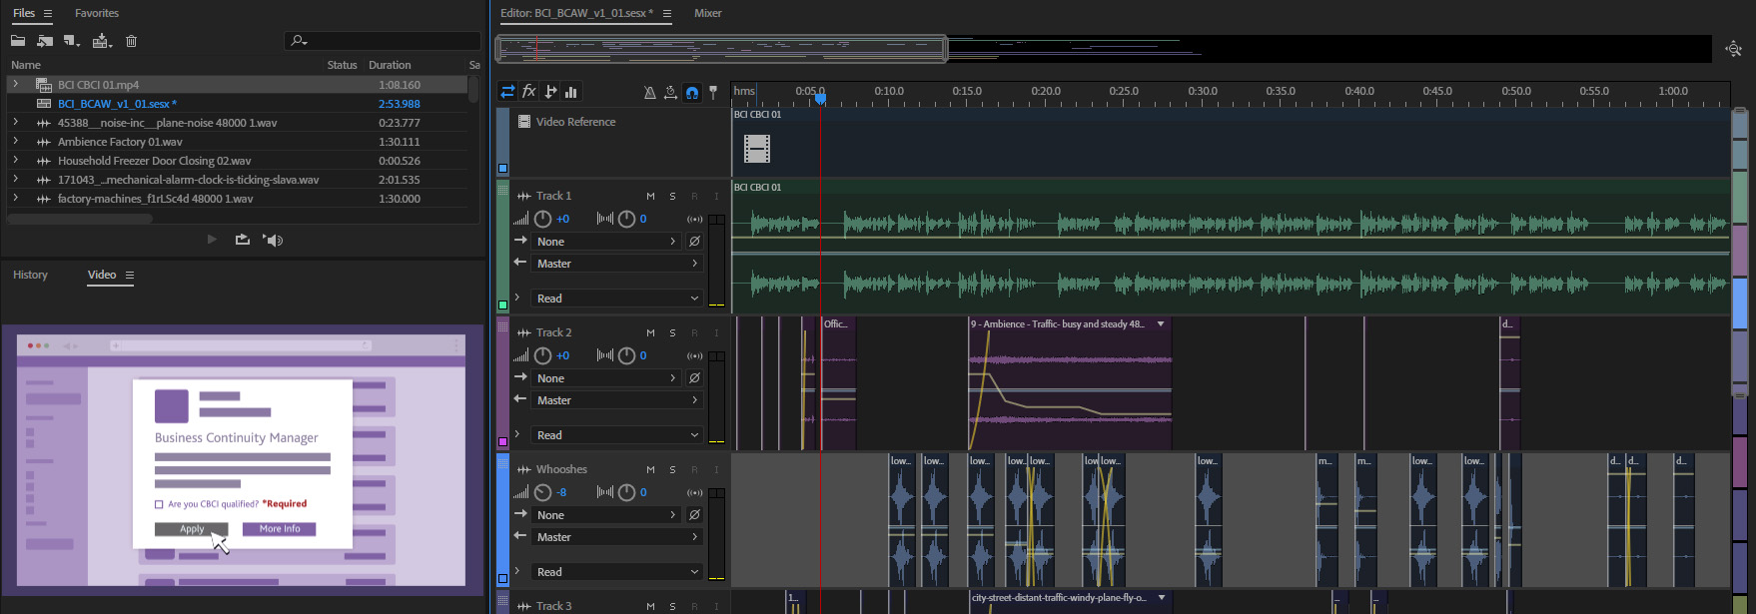Mute the Whooshes track
The height and width of the screenshot is (614, 1756).
pos(650,469)
